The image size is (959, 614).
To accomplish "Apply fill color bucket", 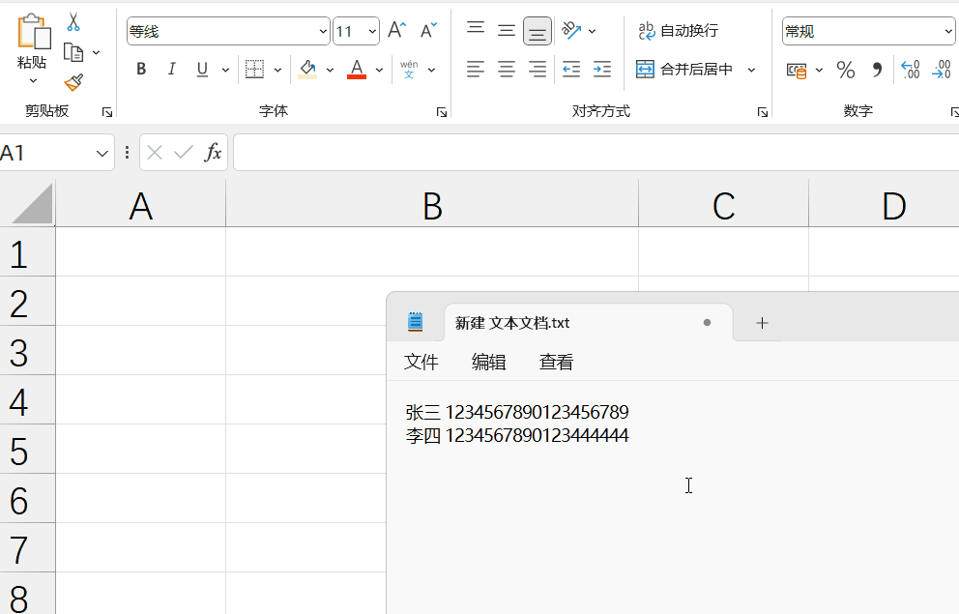I will pyautogui.click(x=307, y=69).
